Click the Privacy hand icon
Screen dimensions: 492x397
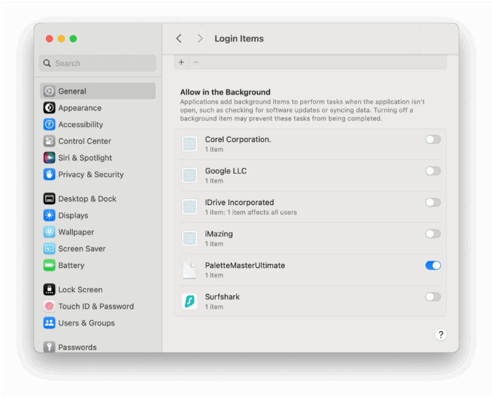pos(49,174)
